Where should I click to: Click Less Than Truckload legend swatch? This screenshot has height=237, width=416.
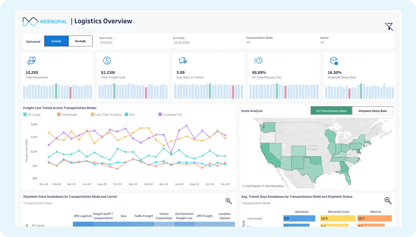92,115
